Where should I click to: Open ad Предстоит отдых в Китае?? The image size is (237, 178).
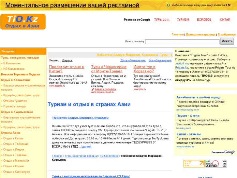(67, 69)
